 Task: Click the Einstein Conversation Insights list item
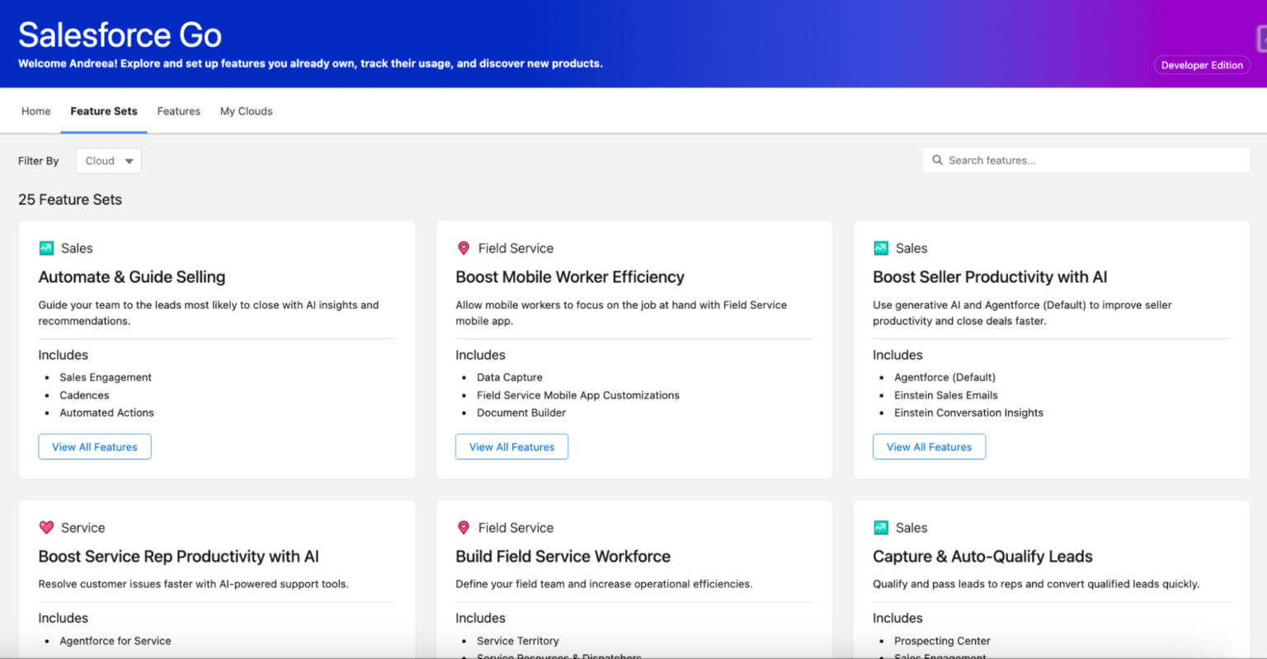point(968,412)
